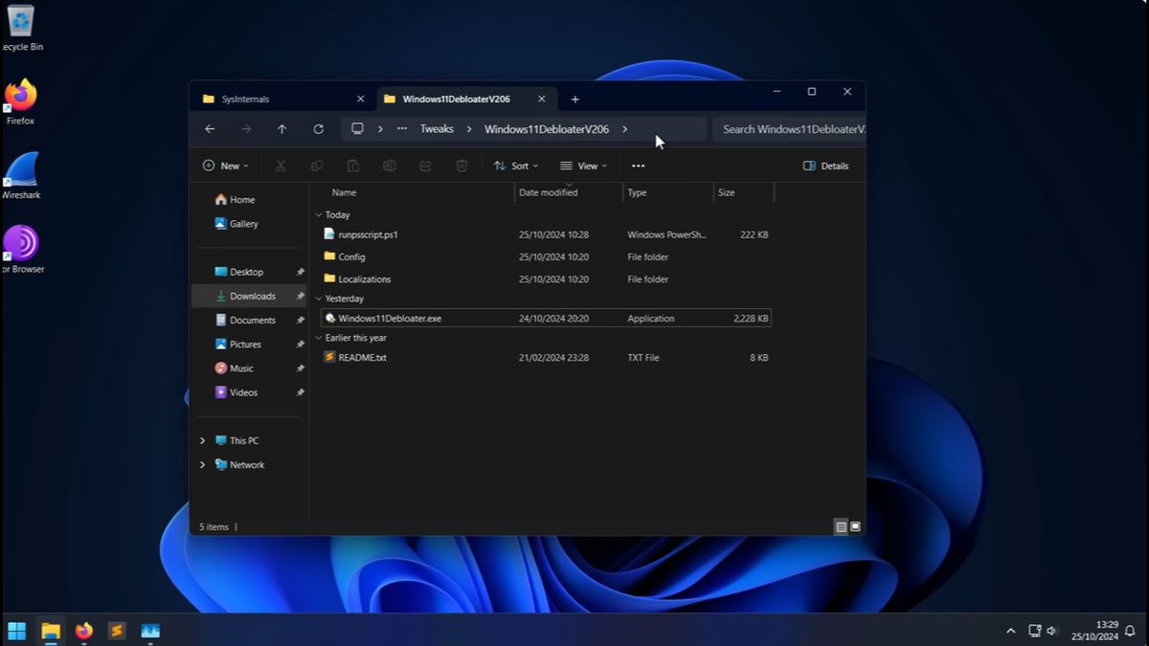This screenshot has width=1149, height=646.
Task: Click the Cut icon on the toolbar
Action: click(280, 166)
